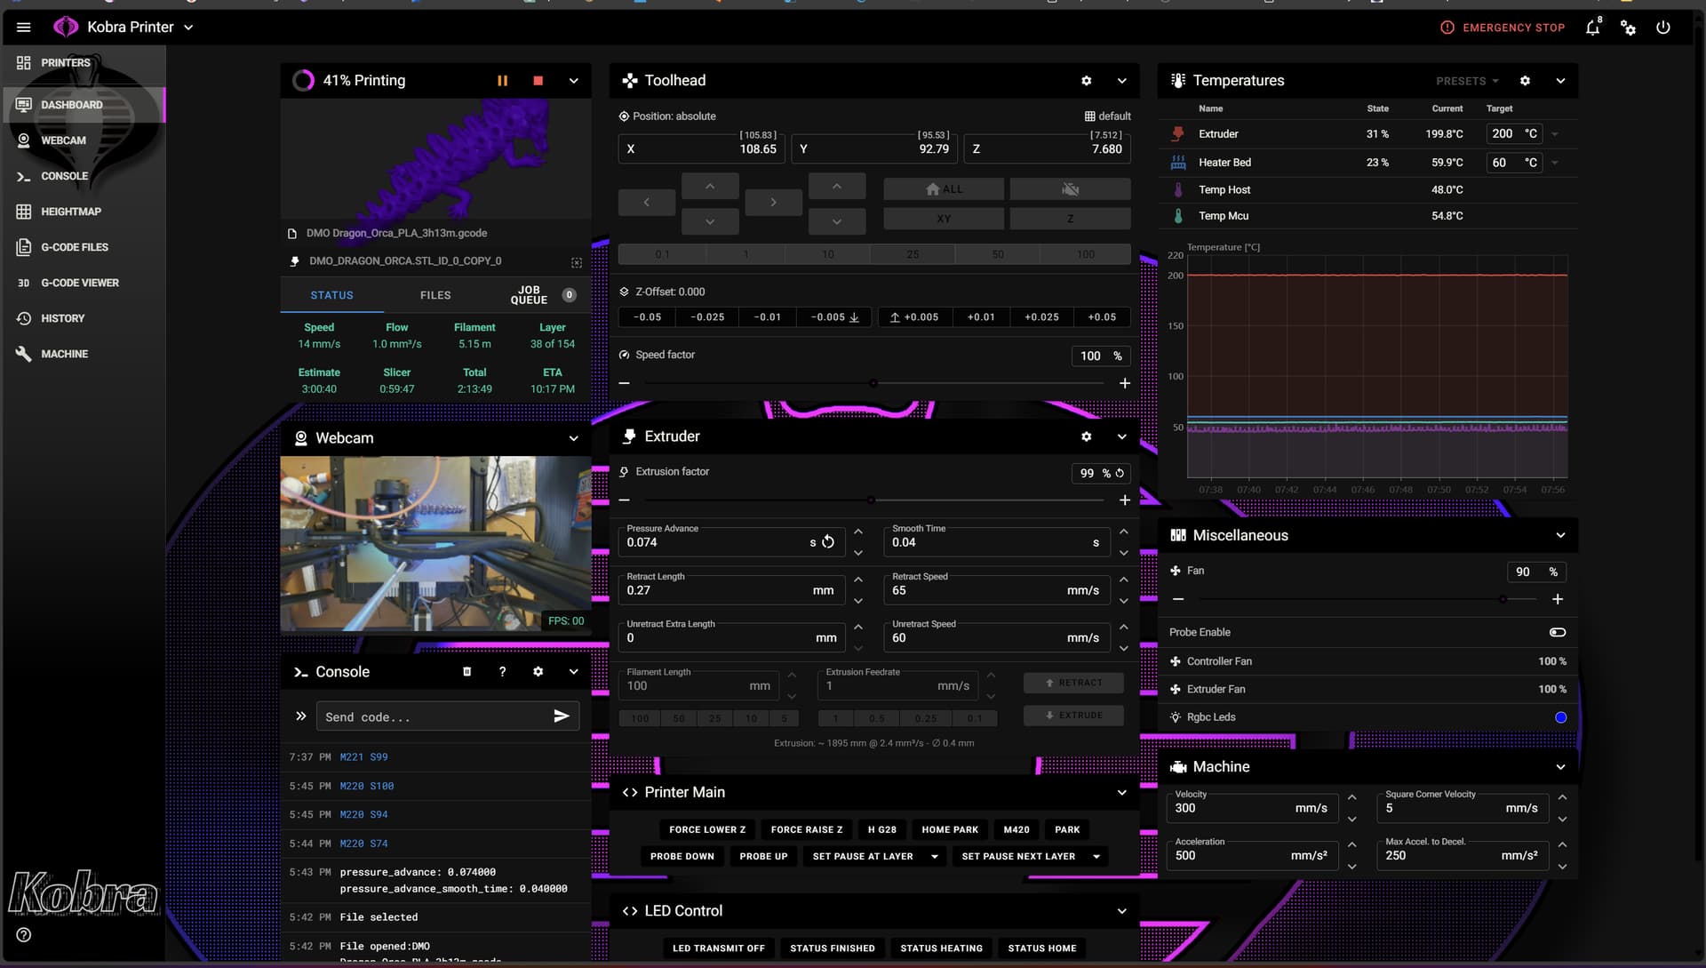Open console help question mark
The image size is (1706, 968).
(503, 672)
